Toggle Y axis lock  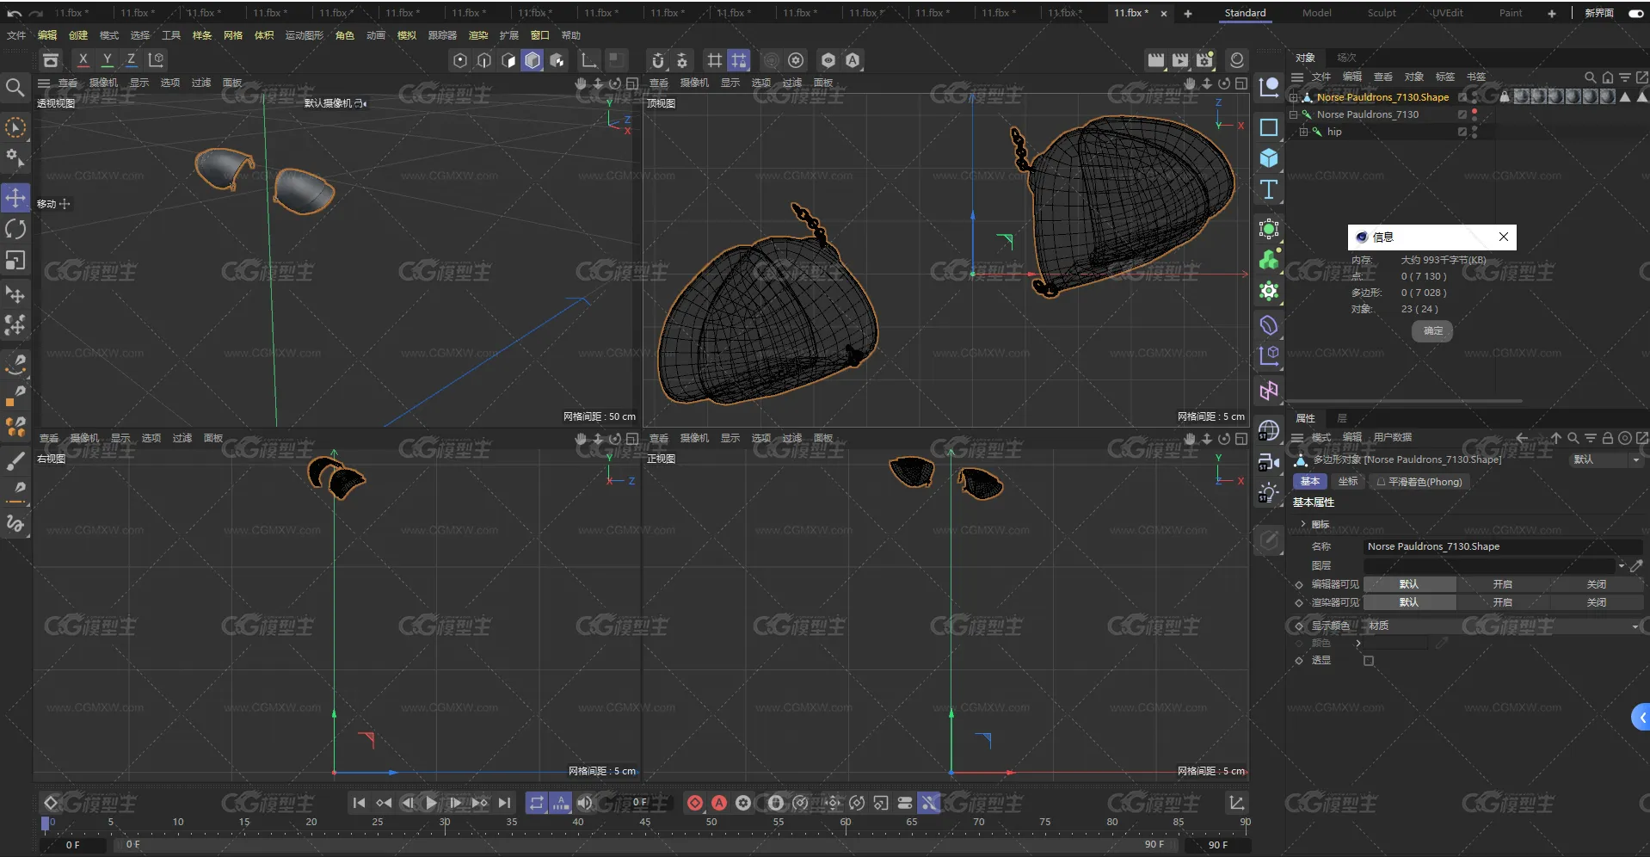click(107, 60)
